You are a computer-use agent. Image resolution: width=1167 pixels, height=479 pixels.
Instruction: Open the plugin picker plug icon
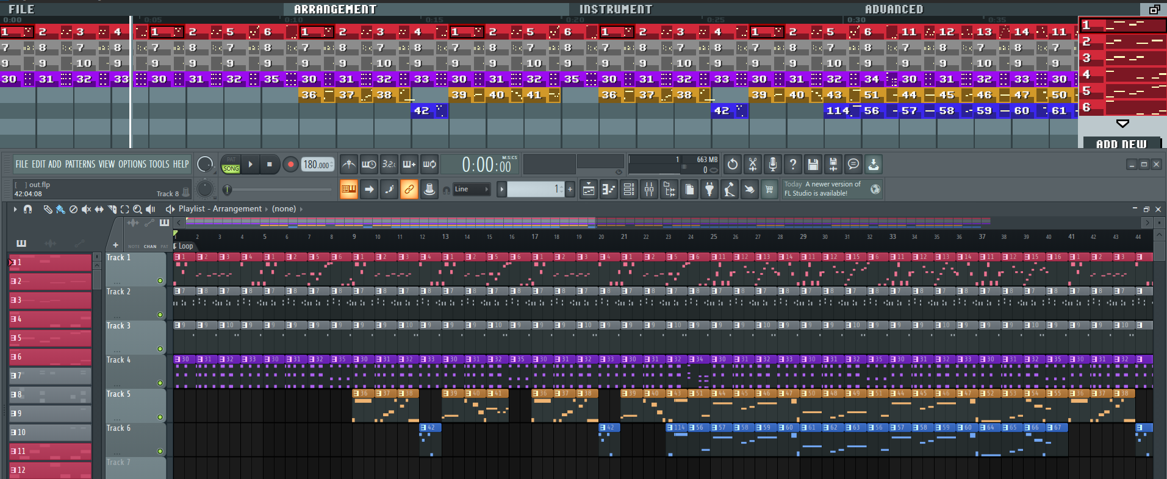tap(709, 190)
